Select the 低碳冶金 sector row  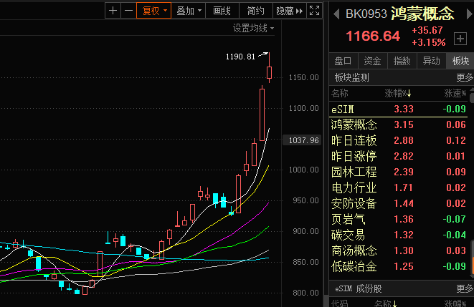pos(399,266)
